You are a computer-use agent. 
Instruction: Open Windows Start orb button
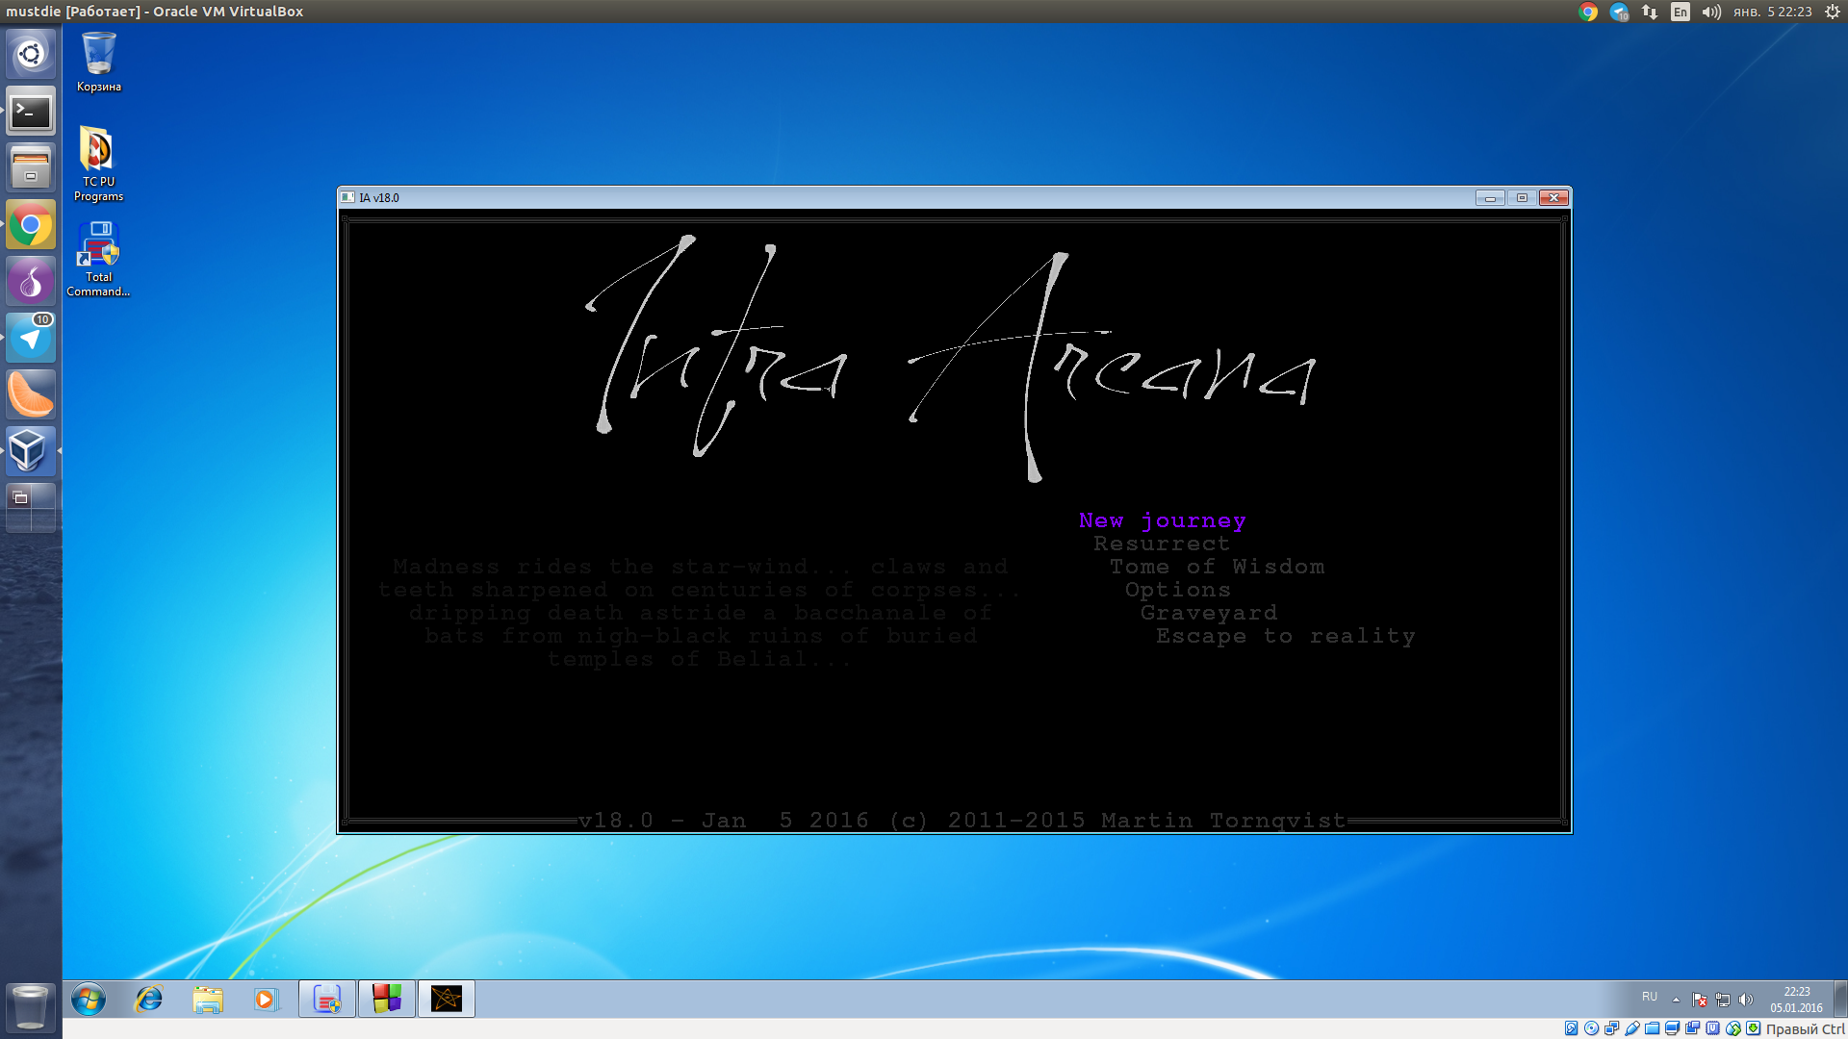pyautogui.click(x=88, y=1000)
